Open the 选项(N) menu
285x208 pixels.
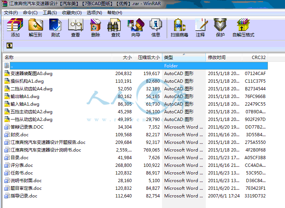coord(94,13)
